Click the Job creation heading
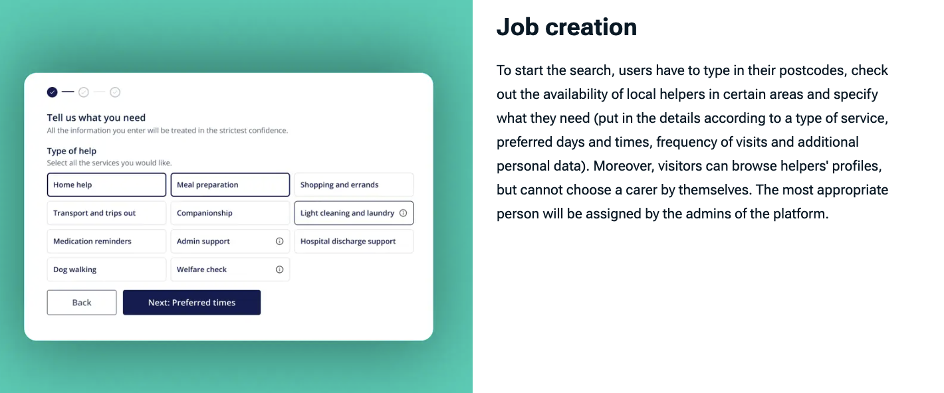 [x=566, y=27]
